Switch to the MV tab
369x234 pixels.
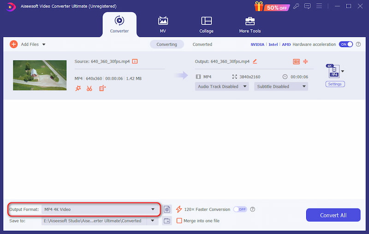[163, 24]
